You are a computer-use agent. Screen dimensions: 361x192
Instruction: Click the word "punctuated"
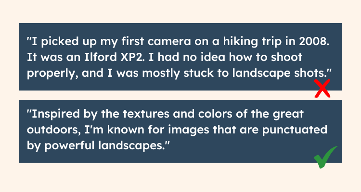click(295, 130)
